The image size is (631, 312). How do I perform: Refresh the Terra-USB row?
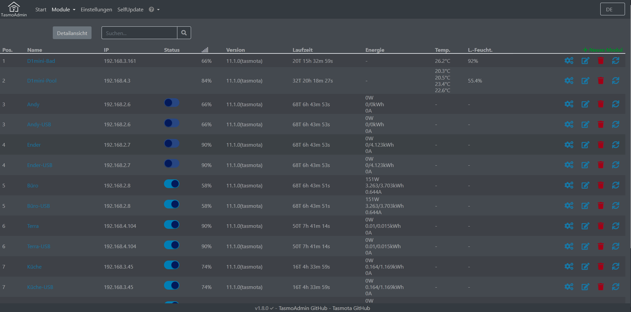616,246
